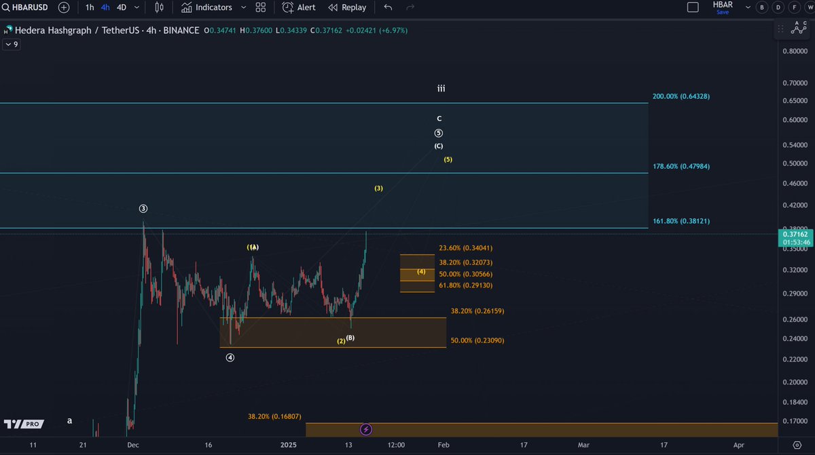Click the Feb date on the time axis
Viewport: 815px width, 455px height.
click(443, 445)
